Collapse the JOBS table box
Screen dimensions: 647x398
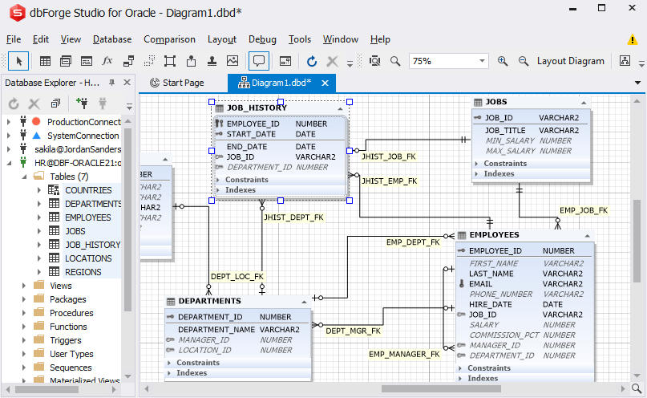pos(584,103)
